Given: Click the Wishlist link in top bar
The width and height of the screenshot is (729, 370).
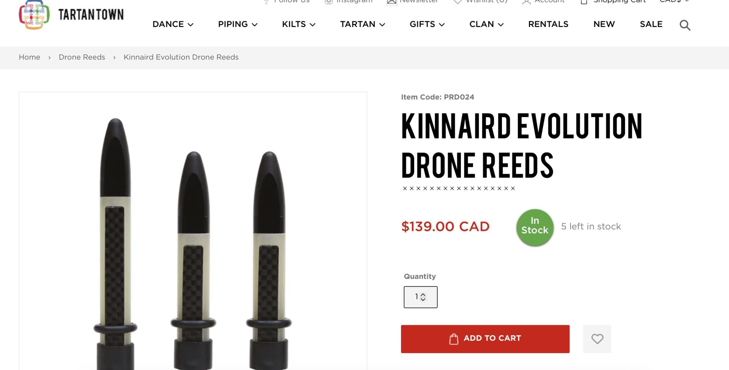Looking at the screenshot, I should point(486,2).
